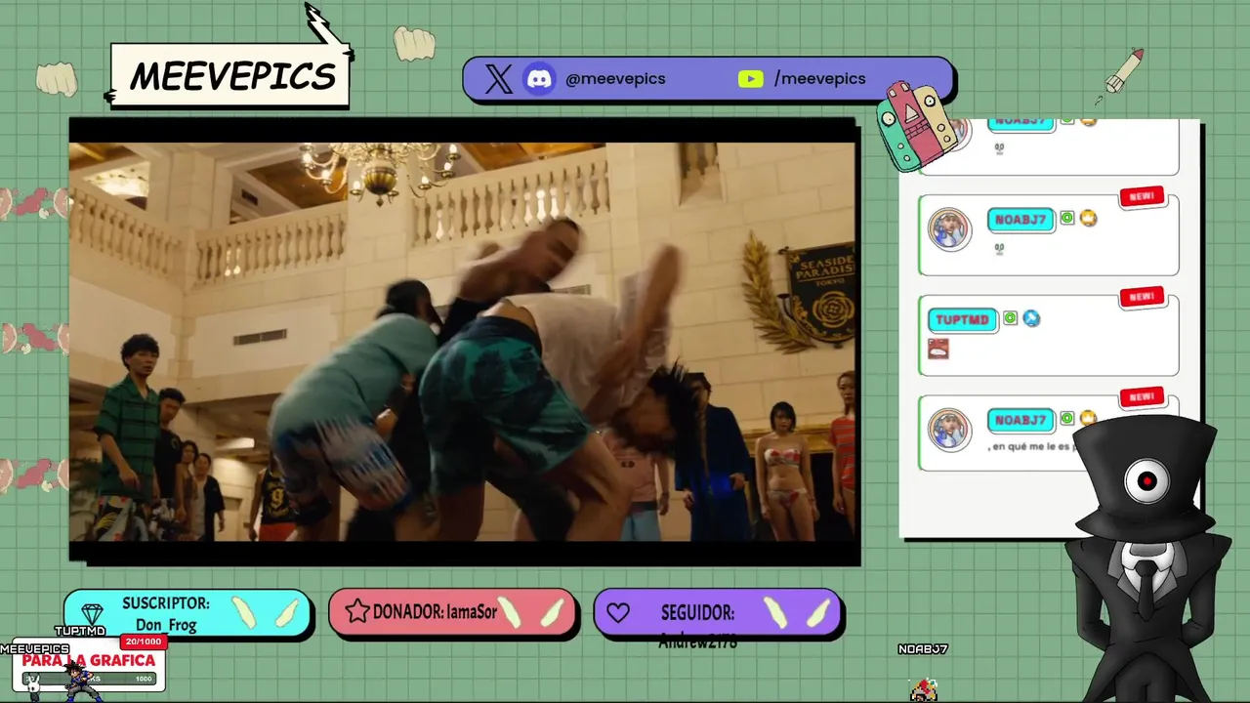1250x703 pixels.
Task: Click the SEASIDE PARADISE sign in the video
Action: [x=820, y=293]
